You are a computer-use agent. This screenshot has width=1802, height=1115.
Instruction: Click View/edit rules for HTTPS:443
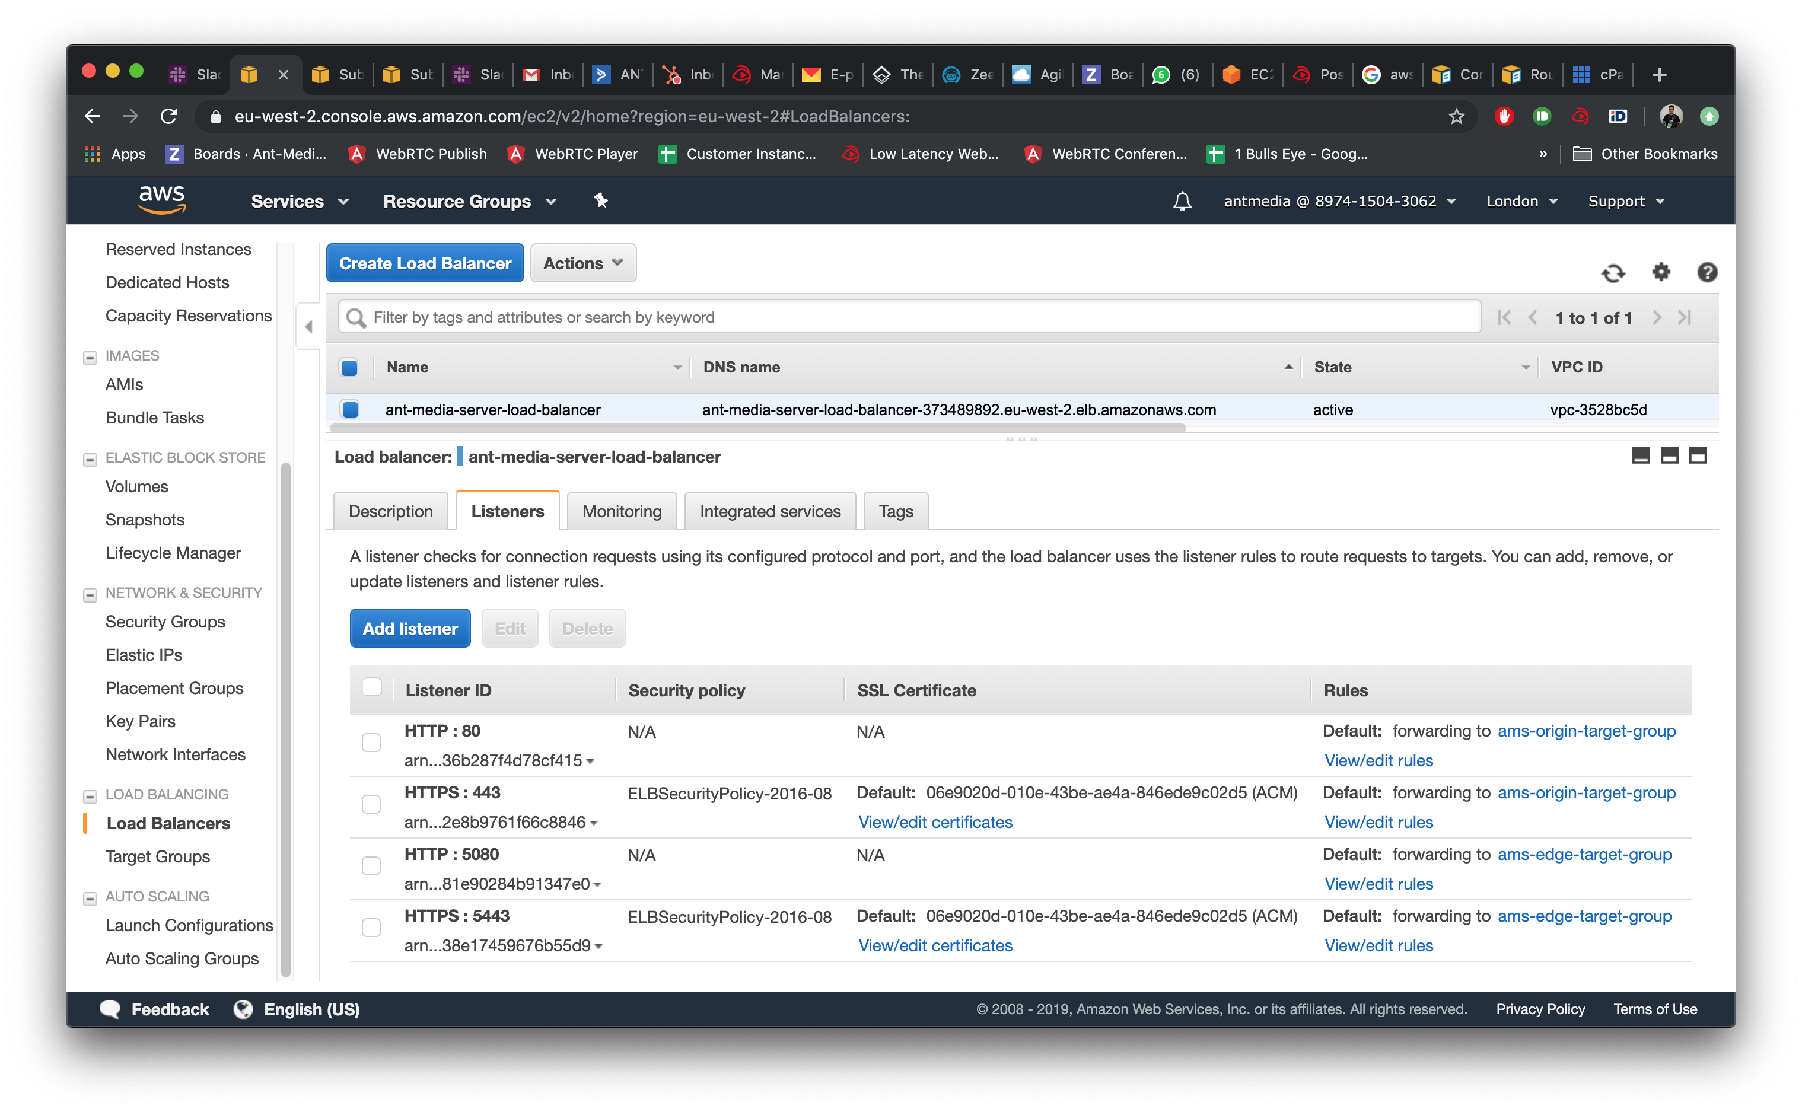point(1378,821)
